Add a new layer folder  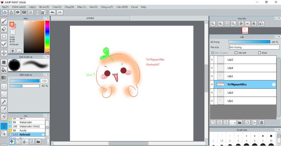(x=240, y=122)
